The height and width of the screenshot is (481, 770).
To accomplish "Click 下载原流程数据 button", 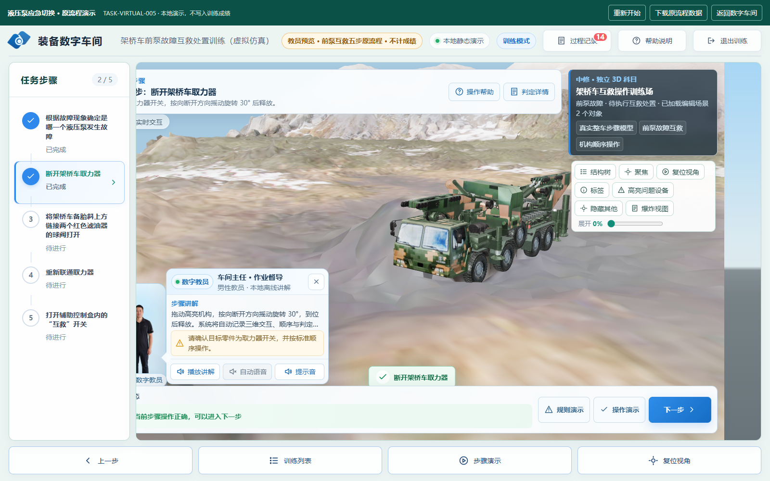I will click(x=679, y=13).
